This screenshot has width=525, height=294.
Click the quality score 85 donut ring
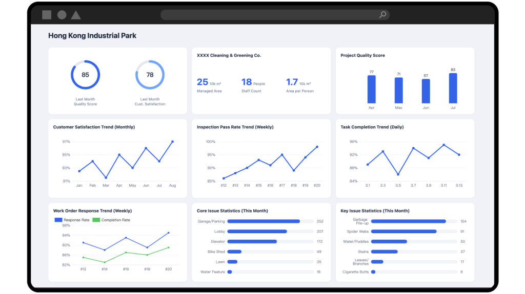coord(85,75)
